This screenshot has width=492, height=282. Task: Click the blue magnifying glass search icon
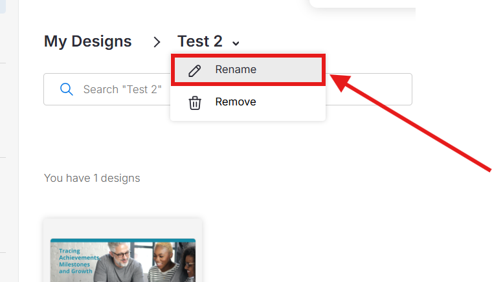pos(66,89)
